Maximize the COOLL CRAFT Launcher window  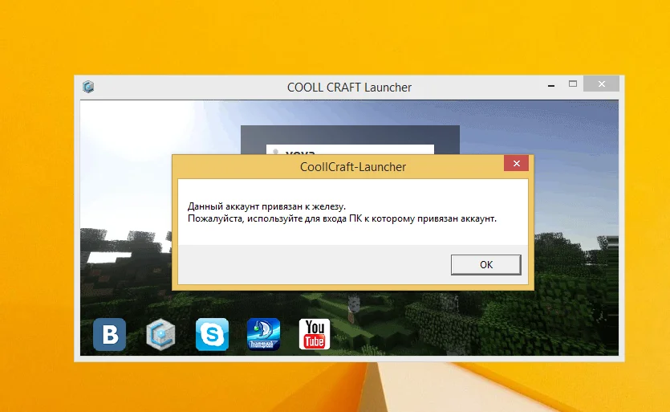point(573,84)
